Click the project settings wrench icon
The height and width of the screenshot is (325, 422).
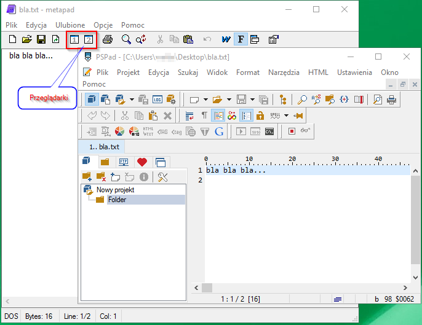[x=163, y=177]
